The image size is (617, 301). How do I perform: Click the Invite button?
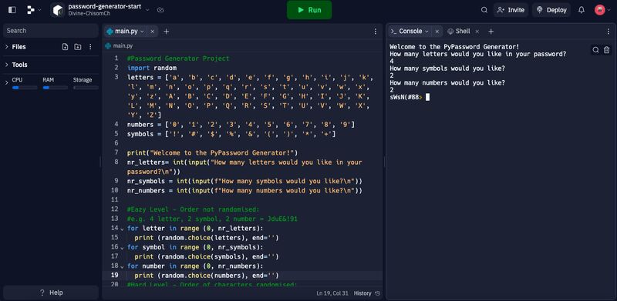point(511,10)
